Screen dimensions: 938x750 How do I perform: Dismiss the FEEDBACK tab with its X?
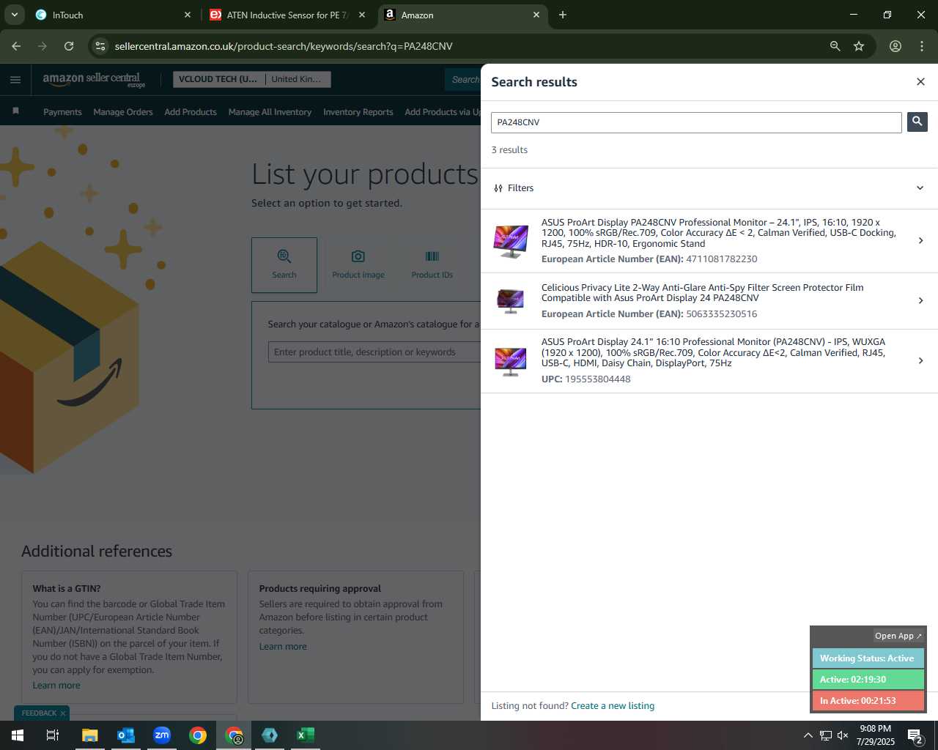[x=63, y=713]
